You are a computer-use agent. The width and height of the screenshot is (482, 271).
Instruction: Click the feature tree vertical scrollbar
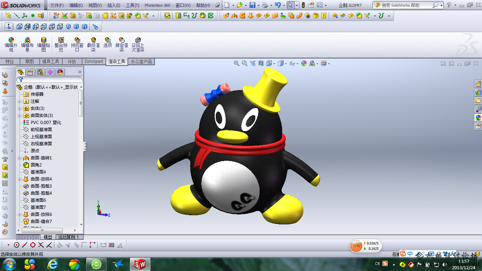pos(81,104)
